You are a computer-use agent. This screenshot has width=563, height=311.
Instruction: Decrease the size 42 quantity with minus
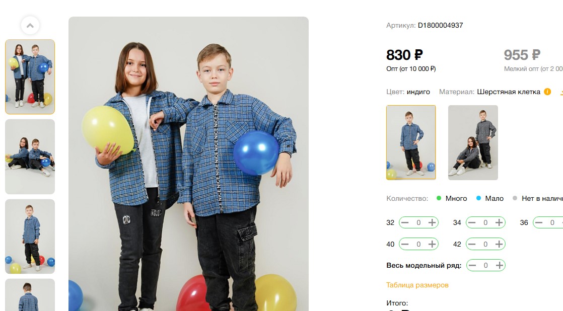(x=472, y=244)
